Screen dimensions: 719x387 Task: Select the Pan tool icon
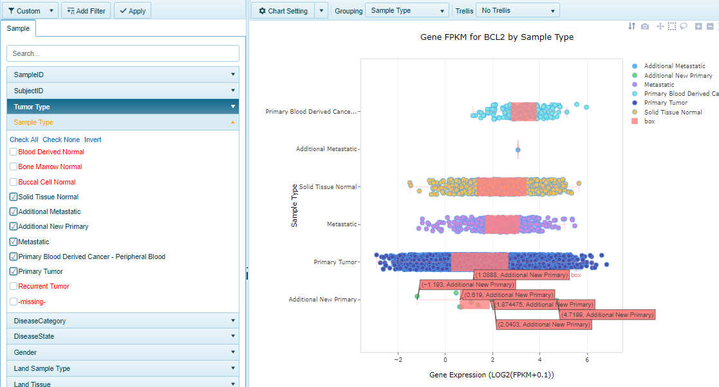(x=660, y=26)
